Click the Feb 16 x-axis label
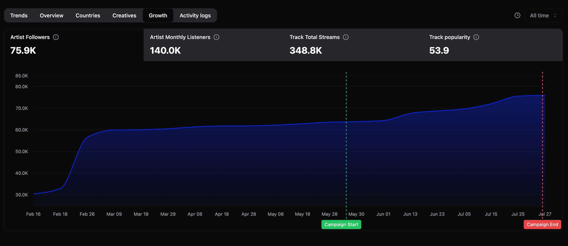568x246 pixels. point(33,214)
